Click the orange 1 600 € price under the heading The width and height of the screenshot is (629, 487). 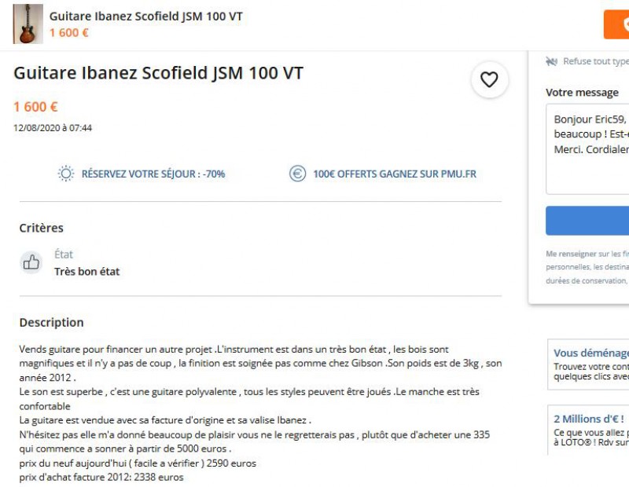[35, 107]
